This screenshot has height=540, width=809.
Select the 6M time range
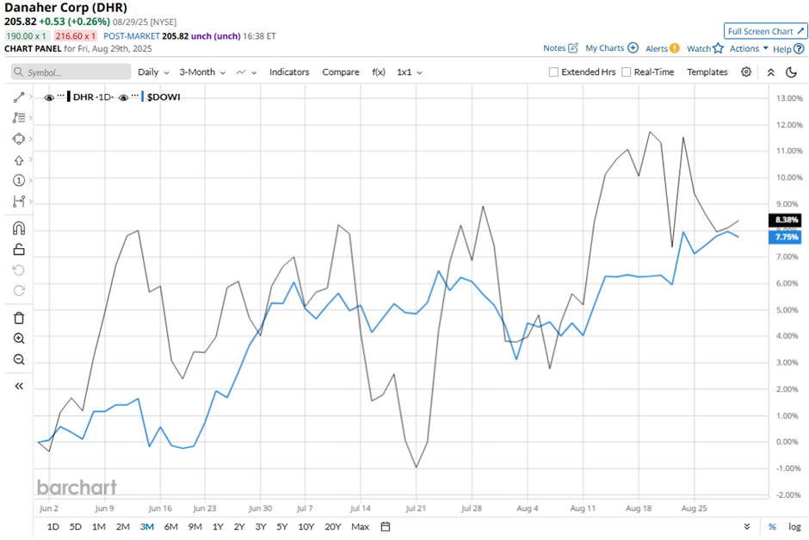click(x=170, y=526)
